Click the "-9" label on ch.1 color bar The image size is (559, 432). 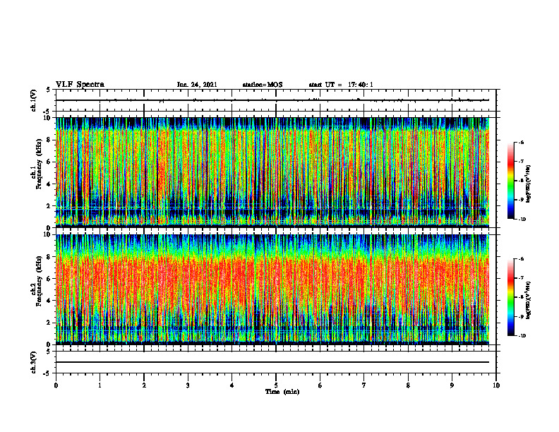(521, 200)
